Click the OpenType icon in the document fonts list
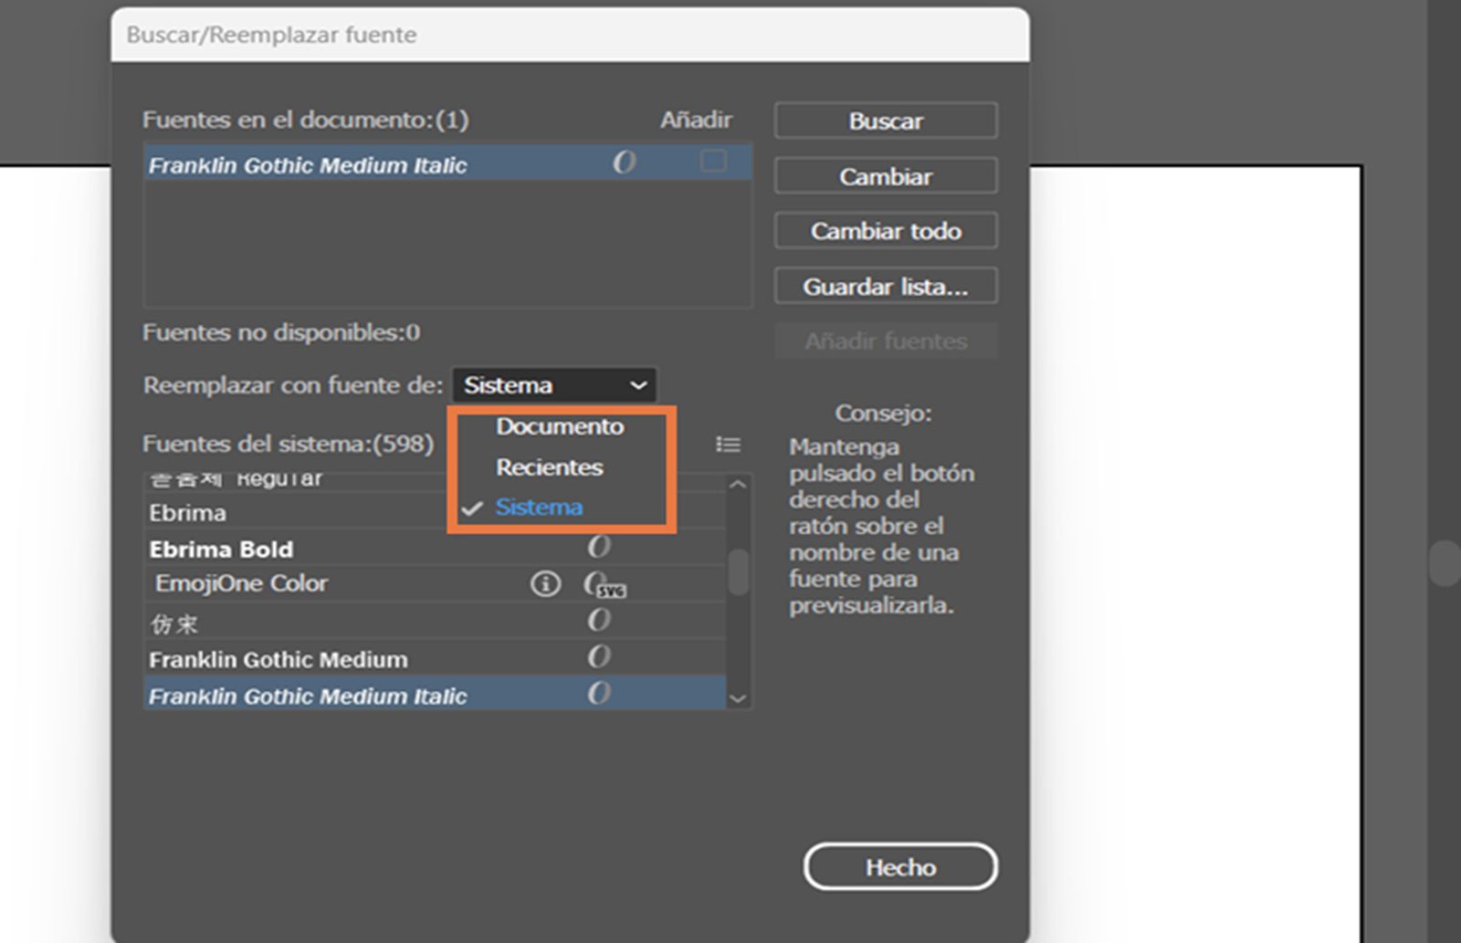 (x=624, y=162)
